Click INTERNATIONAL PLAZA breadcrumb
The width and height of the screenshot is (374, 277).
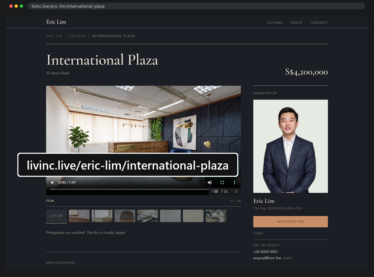[x=113, y=36]
